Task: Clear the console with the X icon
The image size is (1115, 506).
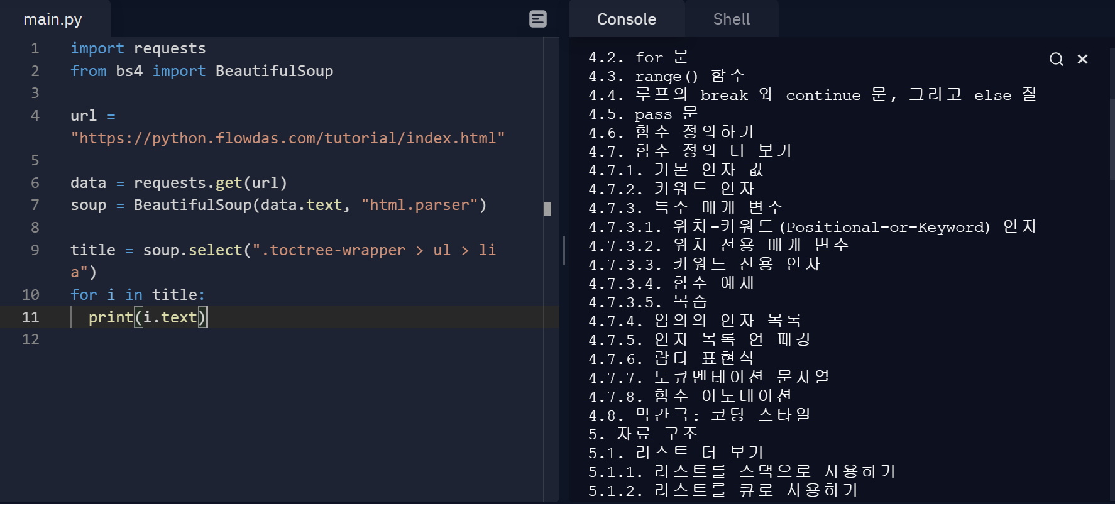Action: click(x=1082, y=59)
